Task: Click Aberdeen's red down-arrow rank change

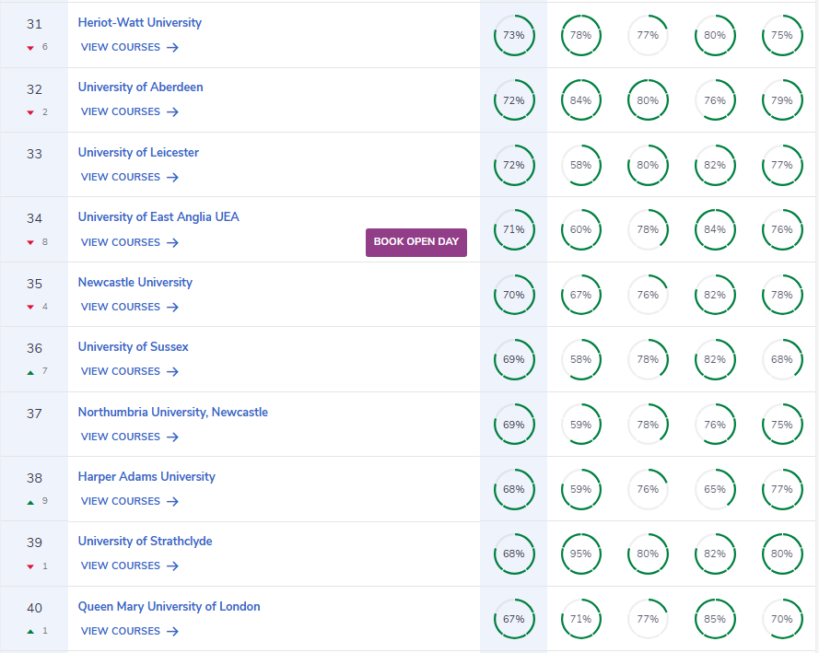Action: [30, 112]
